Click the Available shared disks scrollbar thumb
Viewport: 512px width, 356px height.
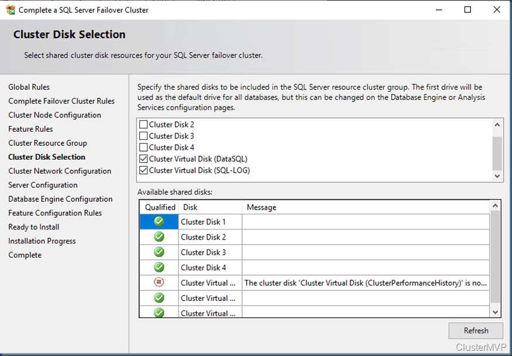click(495, 257)
